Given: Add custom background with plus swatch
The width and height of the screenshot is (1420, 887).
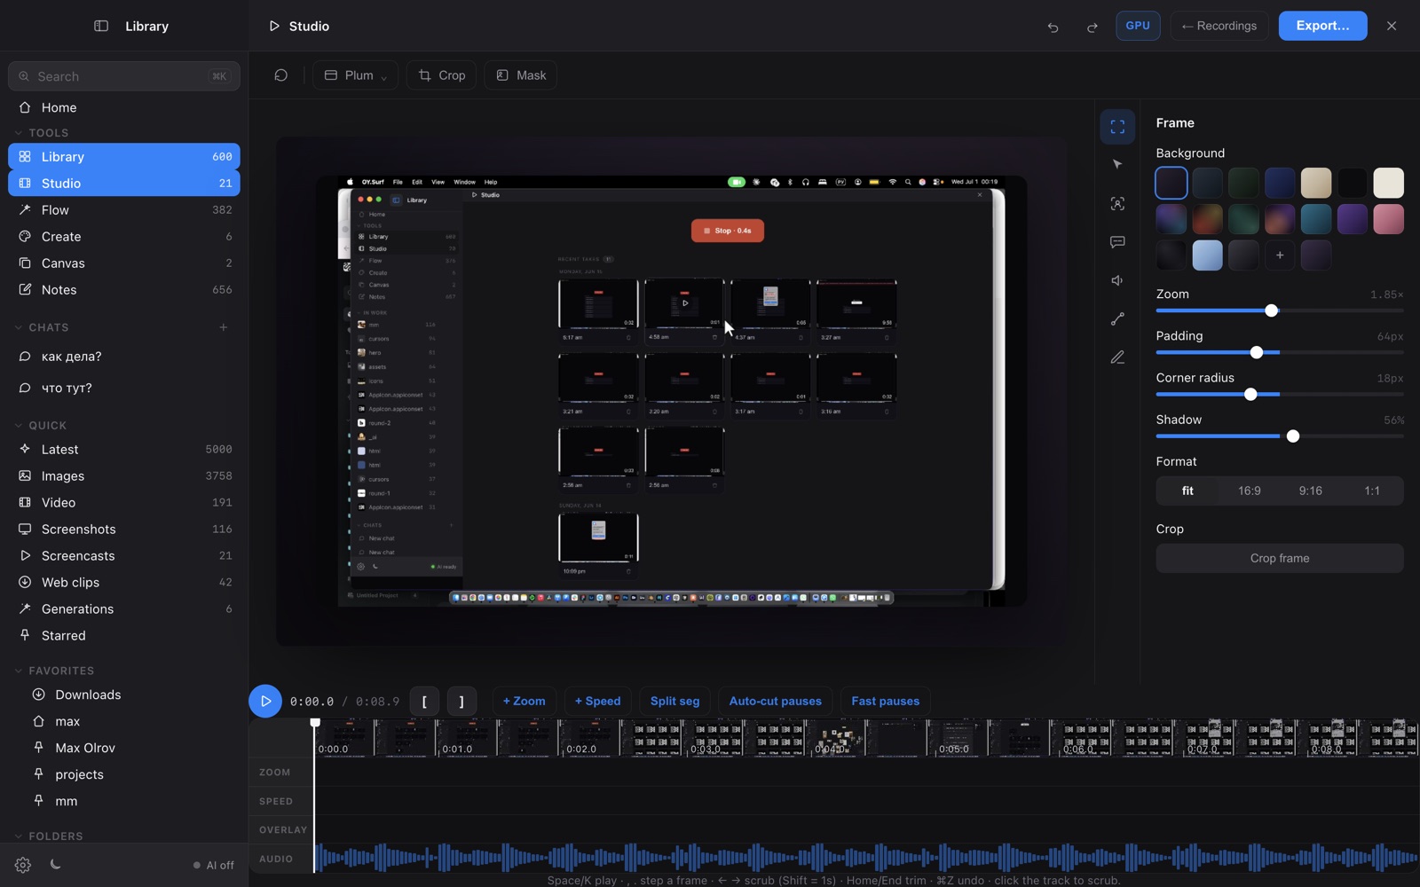Looking at the screenshot, I should coord(1280,255).
